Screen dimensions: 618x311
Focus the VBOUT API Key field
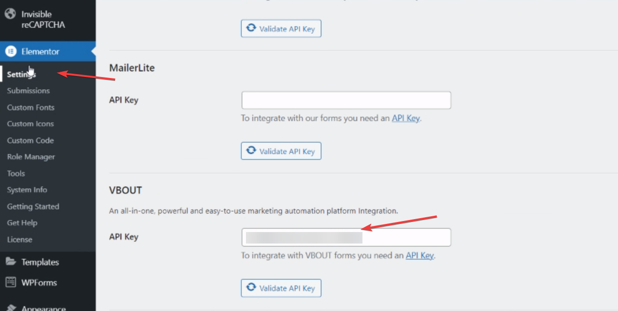coord(346,237)
